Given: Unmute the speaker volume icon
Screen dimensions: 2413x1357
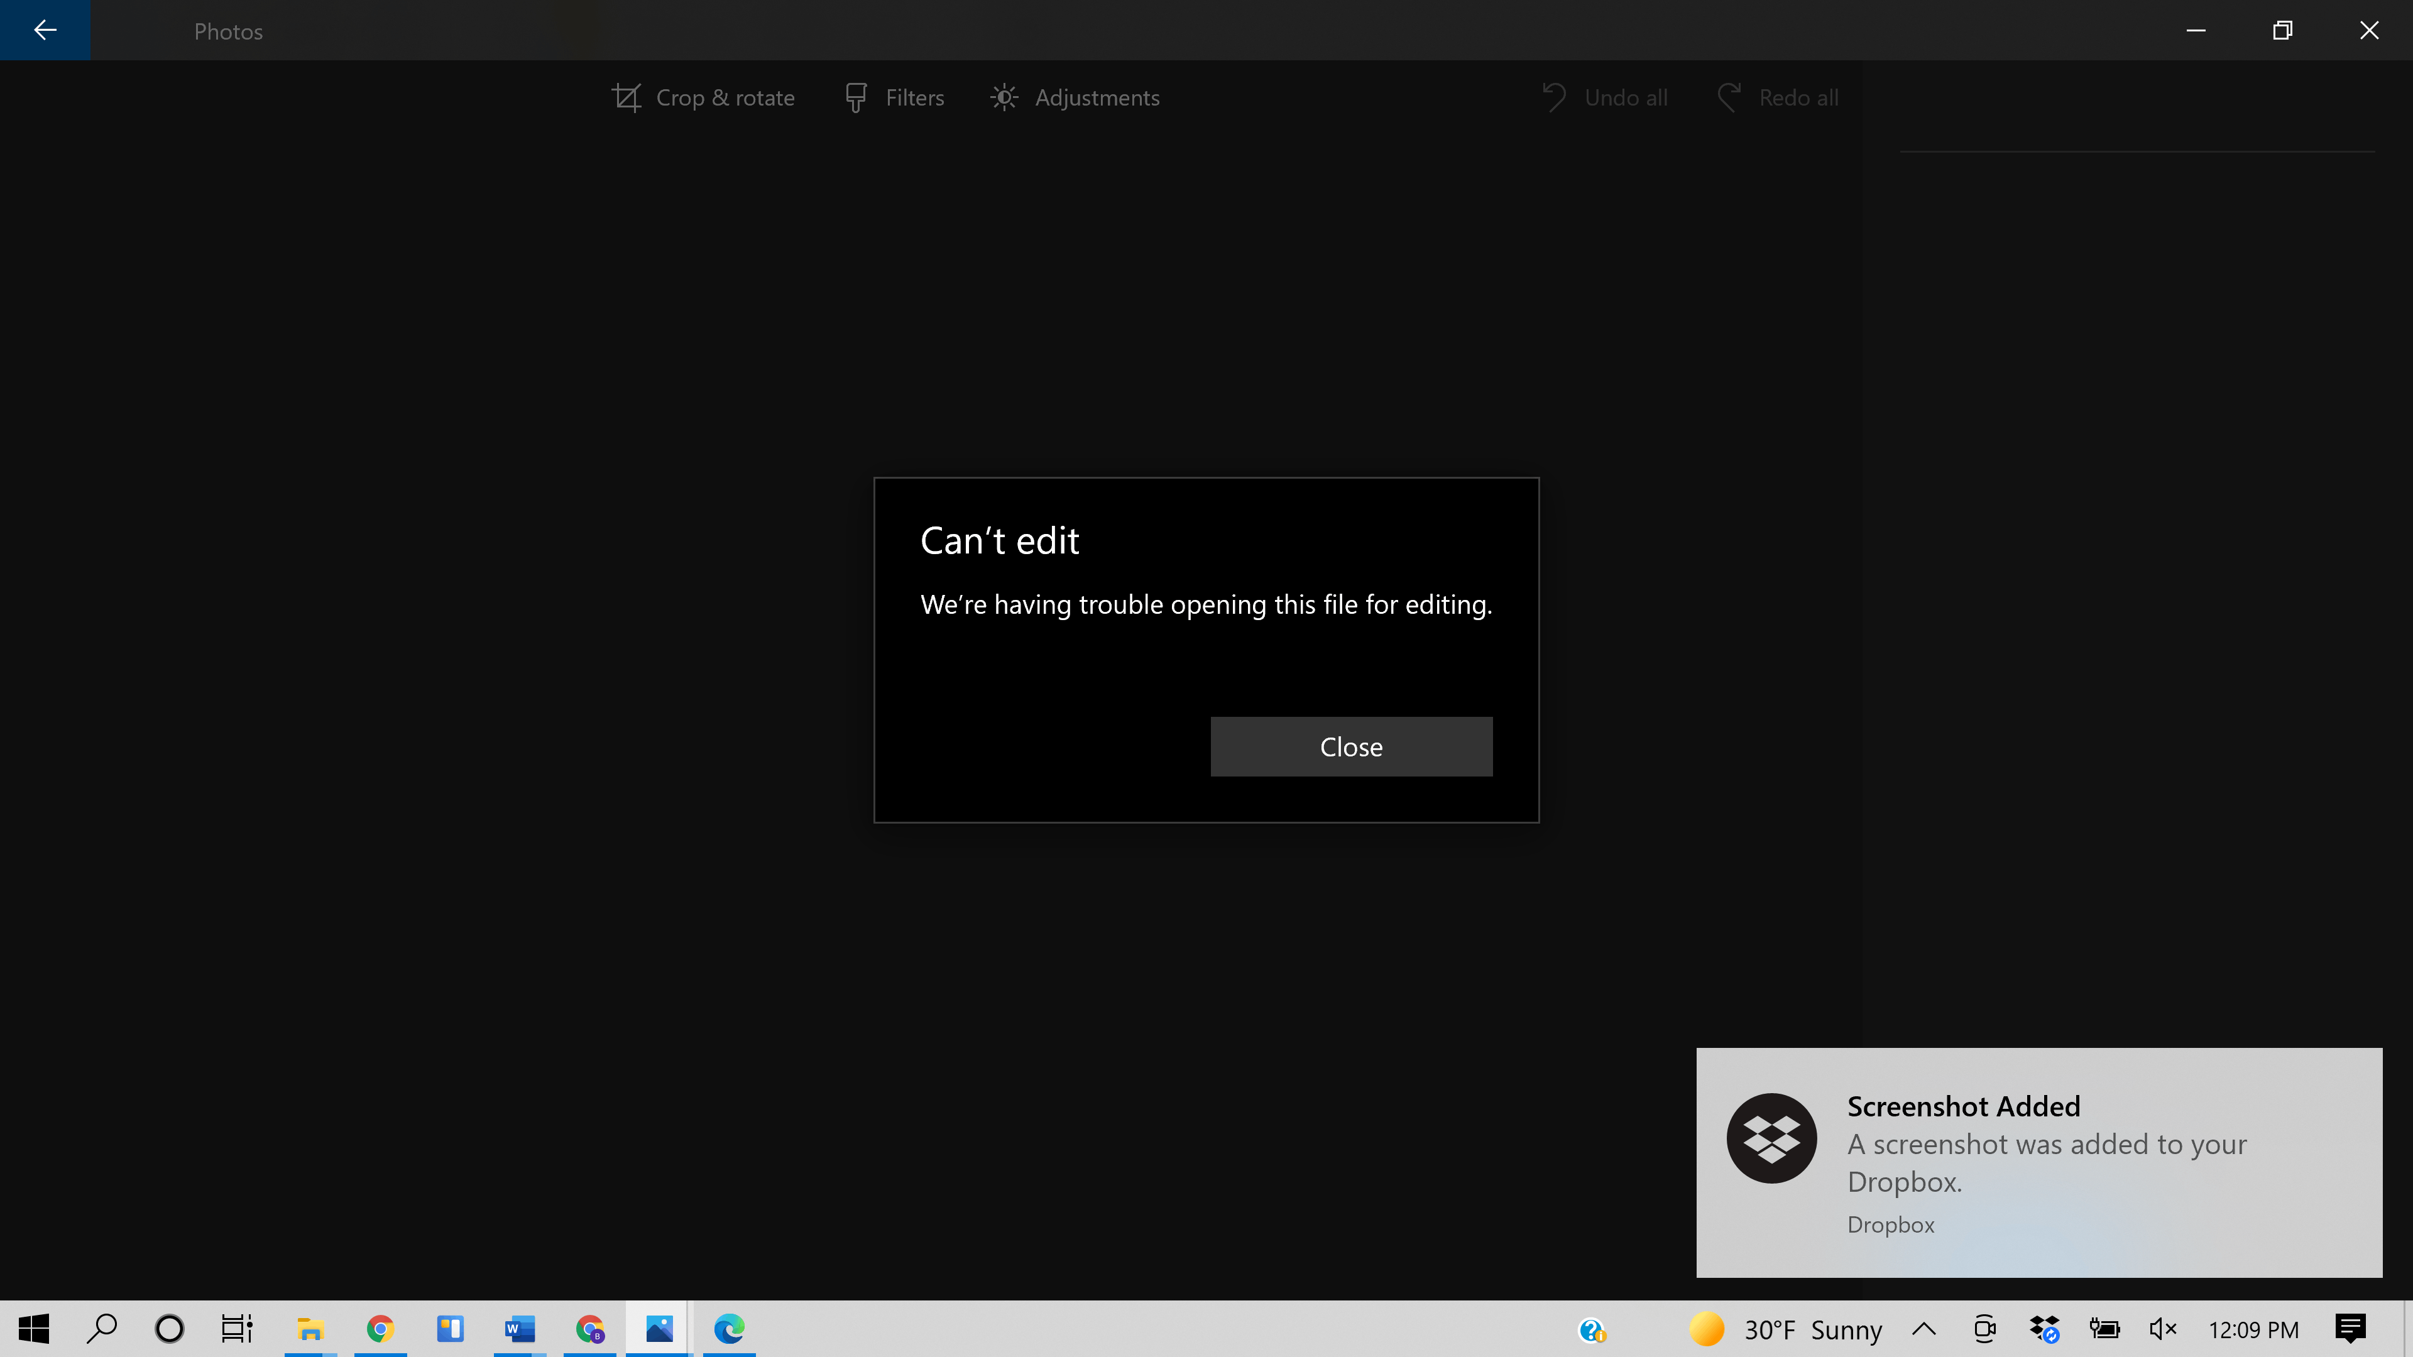Looking at the screenshot, I should pyautogui.click(x=2162, y=1329).
